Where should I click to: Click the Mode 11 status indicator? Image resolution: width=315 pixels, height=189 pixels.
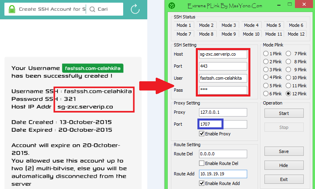[x=274, y=34]
